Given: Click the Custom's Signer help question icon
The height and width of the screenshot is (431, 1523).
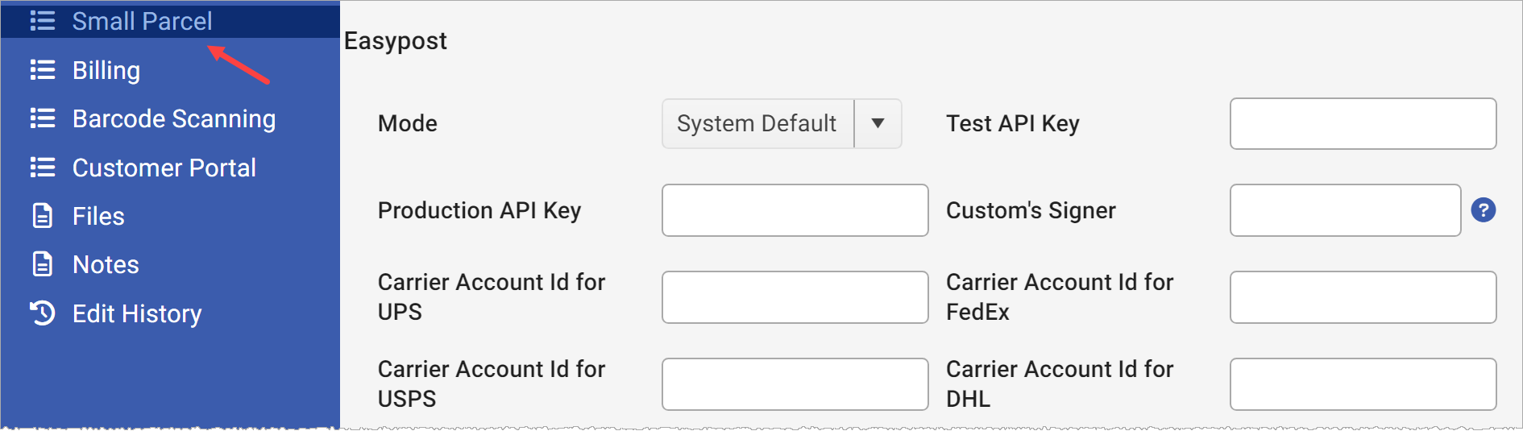Looking at the screenshot, I should (1483, 210).
